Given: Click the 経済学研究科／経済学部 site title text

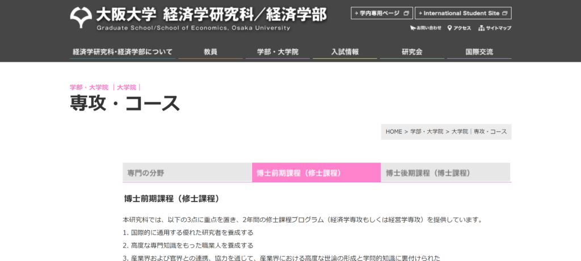Looking at the screenshot, I should (x=245, y=14).
